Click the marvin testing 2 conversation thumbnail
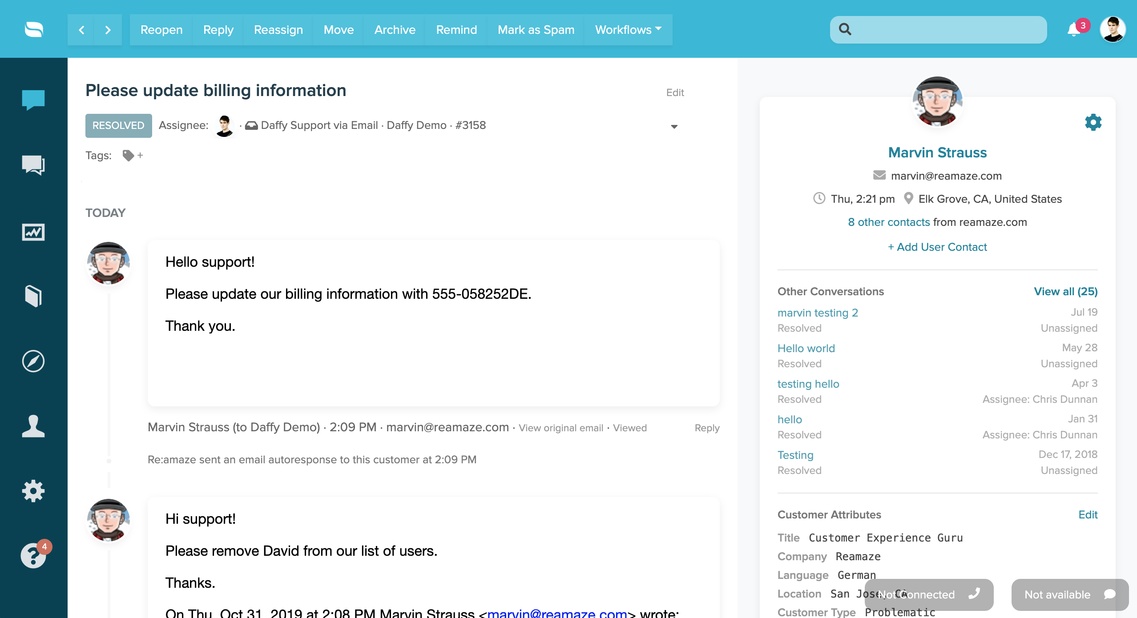The image size is (1137, 618). (817, 312)
